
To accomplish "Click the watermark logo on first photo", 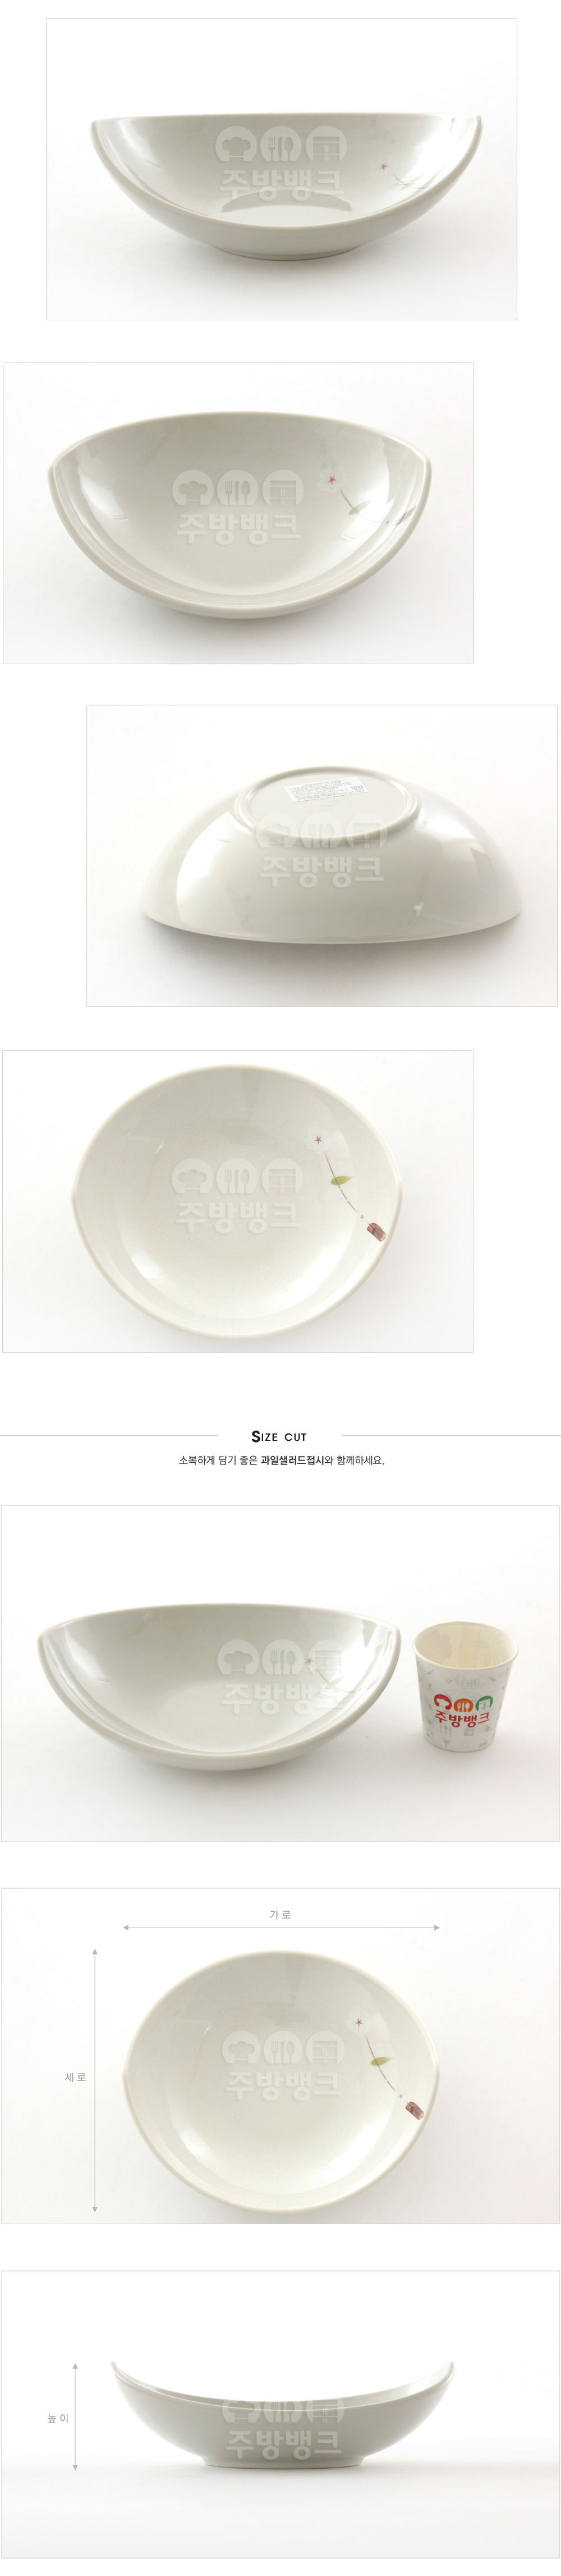I will coord(280,161).
